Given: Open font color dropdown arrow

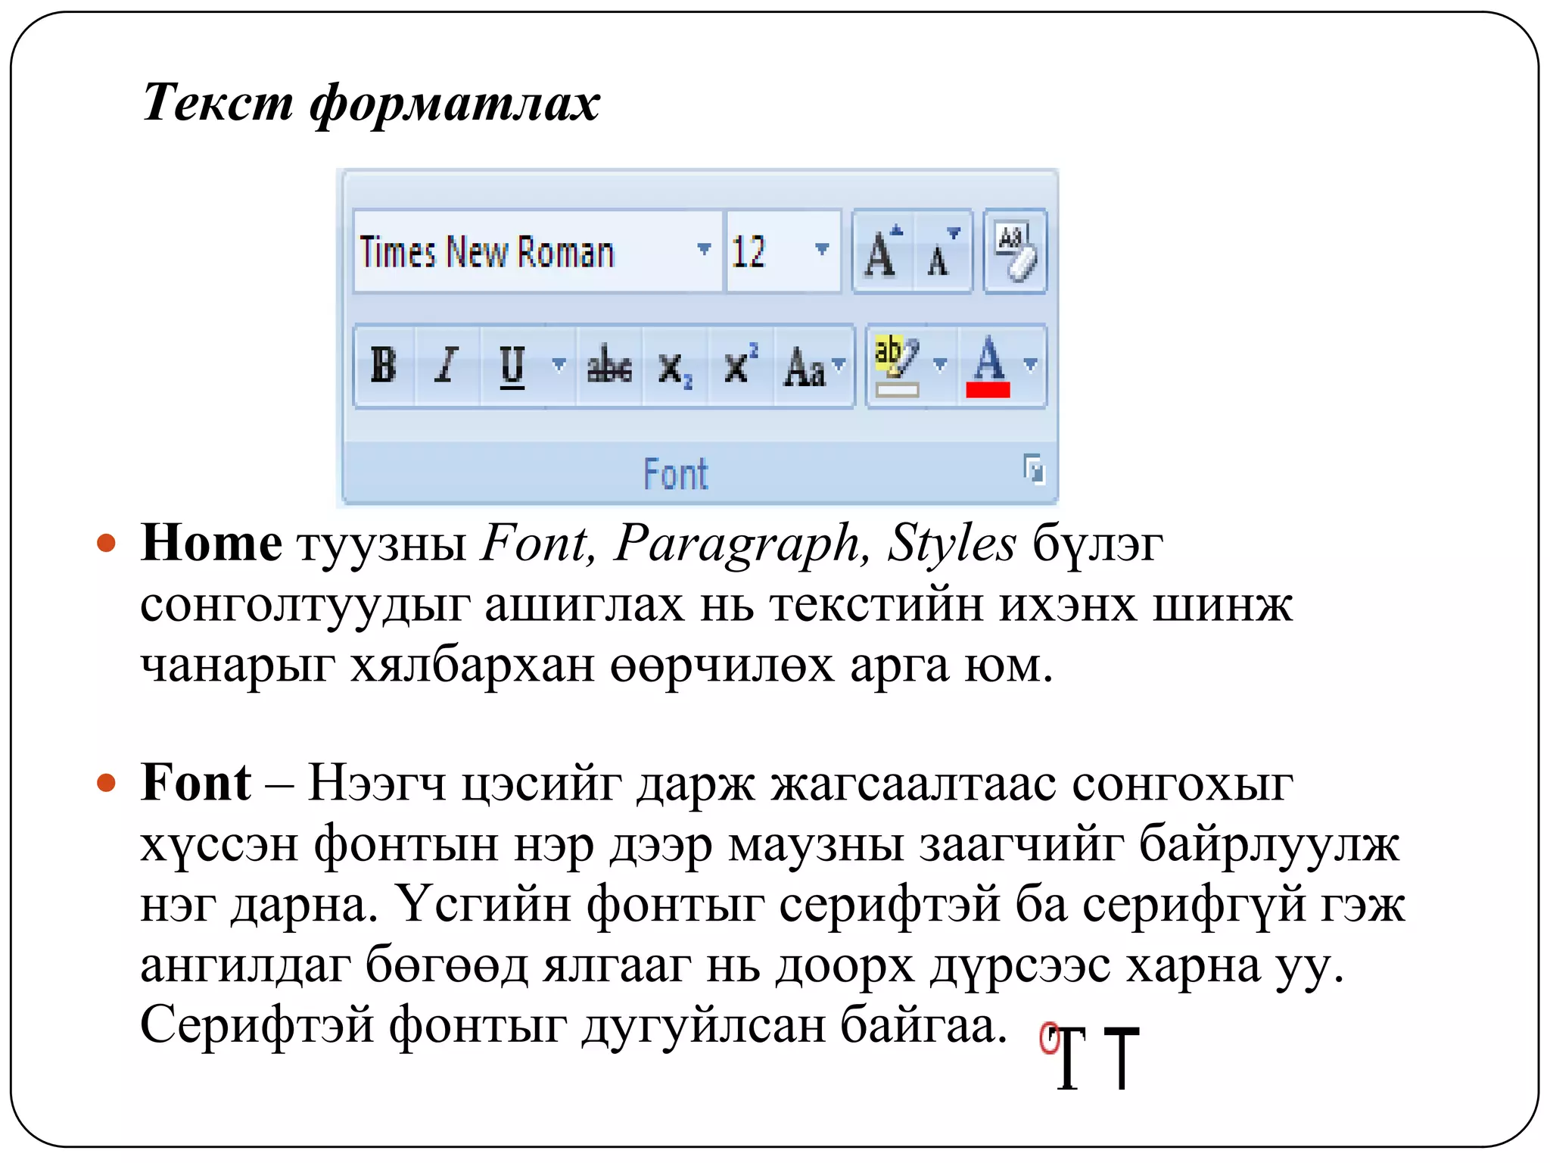Looking at the screenshot, I should tap(1030, 366).
